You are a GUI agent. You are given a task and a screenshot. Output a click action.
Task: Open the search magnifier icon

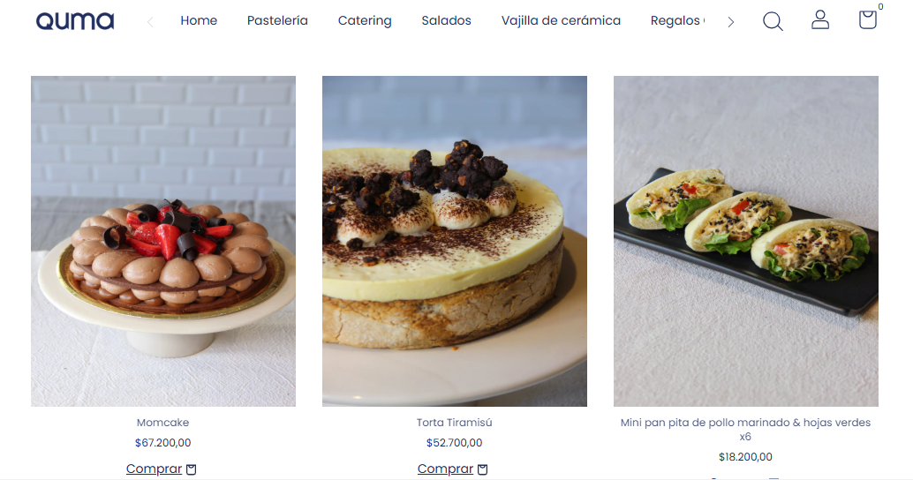pos(773,21)
